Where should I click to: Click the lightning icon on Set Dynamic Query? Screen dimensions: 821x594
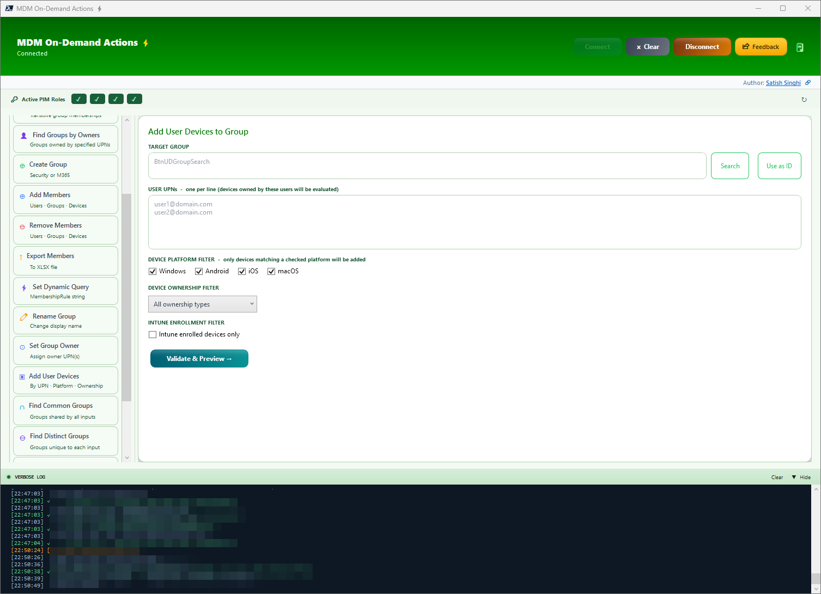[23, 287]
